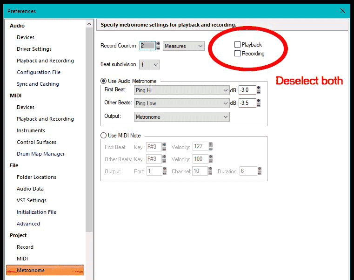354x280 pixels.
Task: Close the Preferences window
Action: point(343,11)
